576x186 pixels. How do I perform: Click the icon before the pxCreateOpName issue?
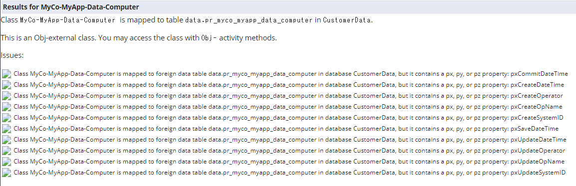pos(6,107)
